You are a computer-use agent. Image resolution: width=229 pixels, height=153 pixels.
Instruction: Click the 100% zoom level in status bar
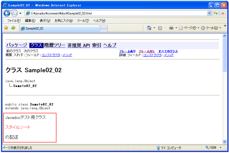[211, 148]
